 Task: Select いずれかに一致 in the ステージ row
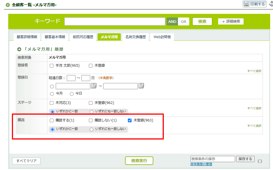pyautogui.click(x=52, y=112)
